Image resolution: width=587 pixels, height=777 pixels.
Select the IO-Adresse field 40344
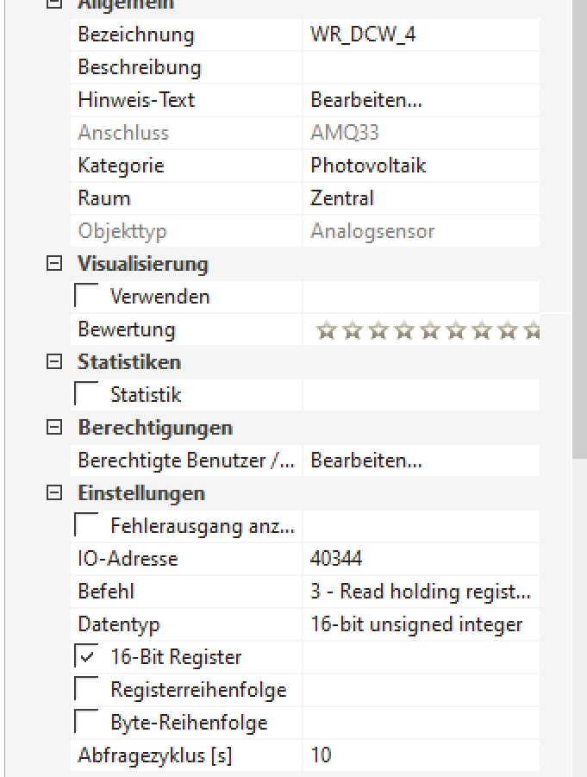(x=421, y=559)
